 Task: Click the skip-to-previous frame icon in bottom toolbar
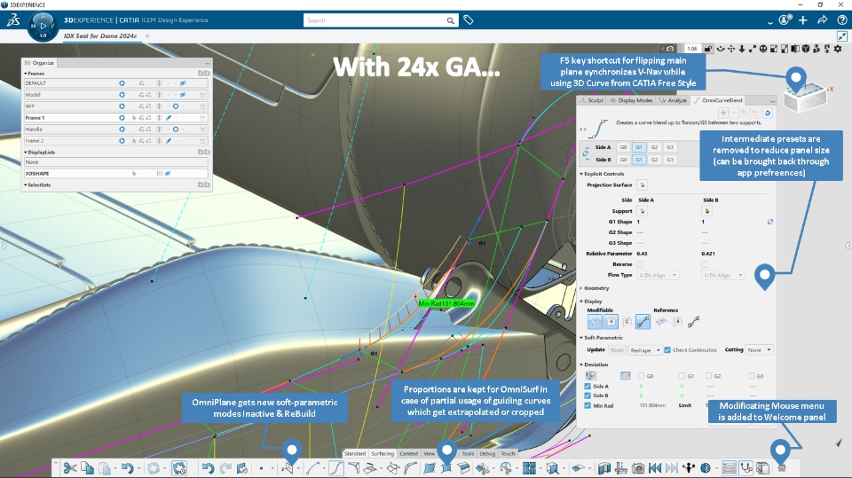coord(655,467)
